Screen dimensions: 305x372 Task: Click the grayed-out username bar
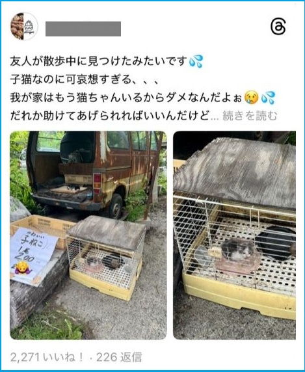pyautogui.click(x=83, y=29)
